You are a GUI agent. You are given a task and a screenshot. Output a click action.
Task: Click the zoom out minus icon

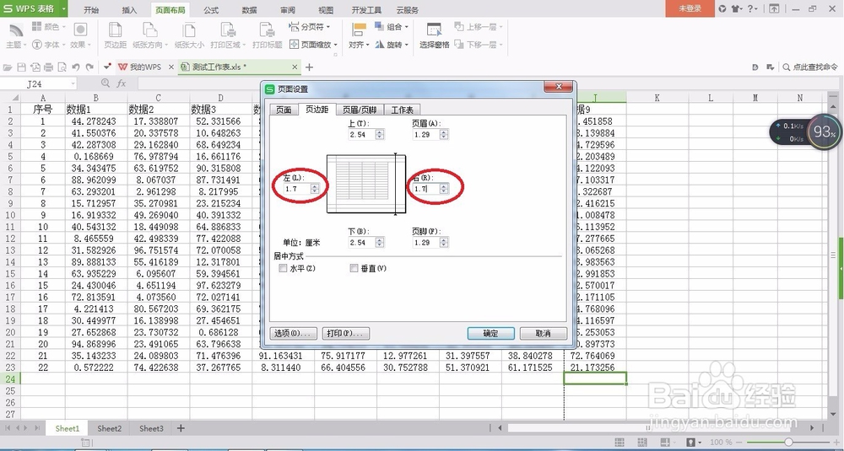point(739,443)
